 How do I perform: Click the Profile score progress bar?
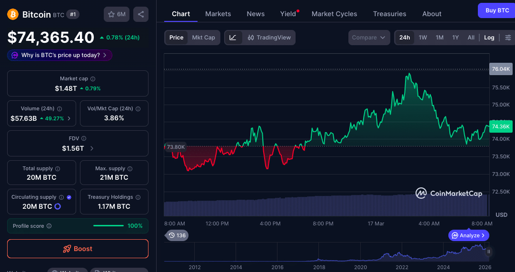pos(109,226)
